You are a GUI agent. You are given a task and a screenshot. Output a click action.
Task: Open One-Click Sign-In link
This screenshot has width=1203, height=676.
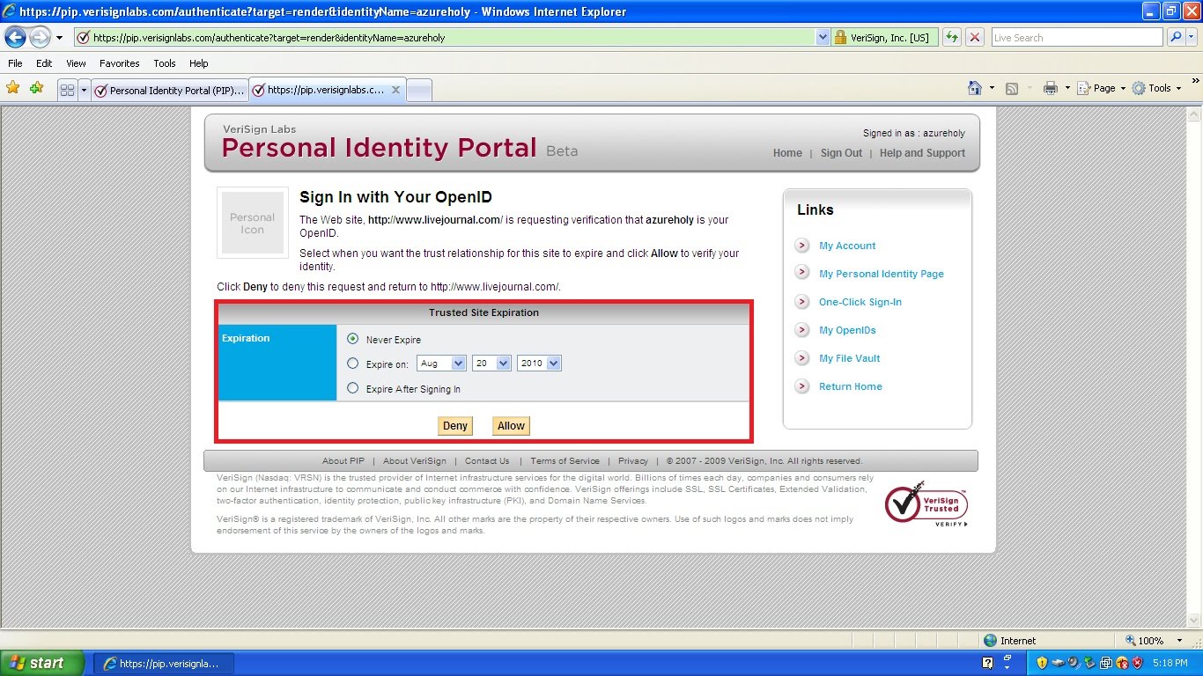pos(860,302)
